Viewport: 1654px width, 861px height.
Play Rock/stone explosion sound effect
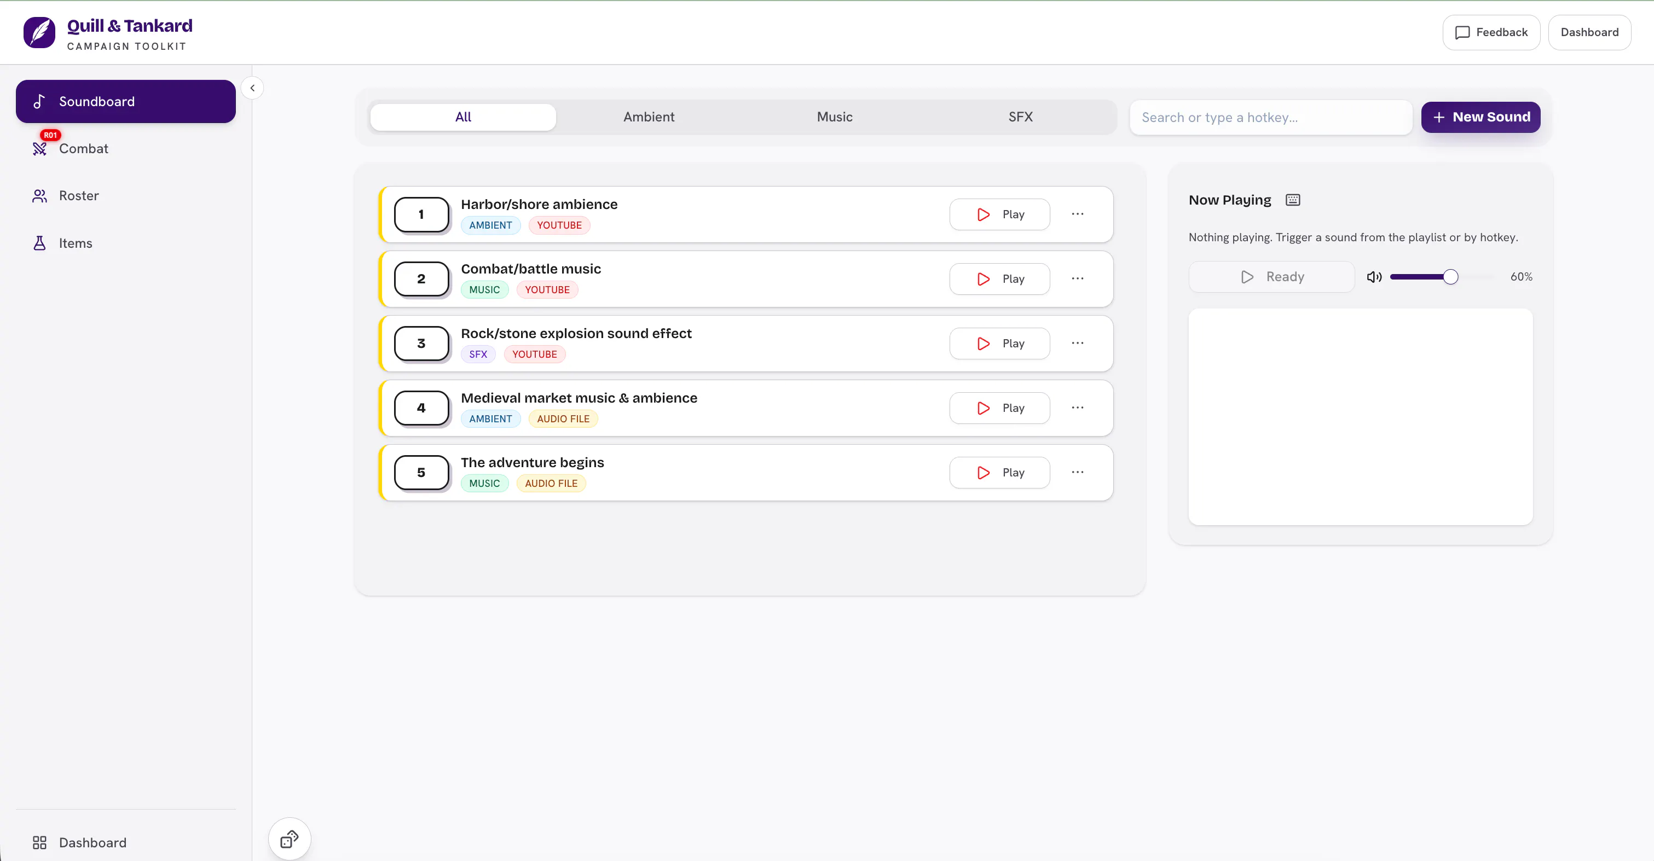pos(999,343)
